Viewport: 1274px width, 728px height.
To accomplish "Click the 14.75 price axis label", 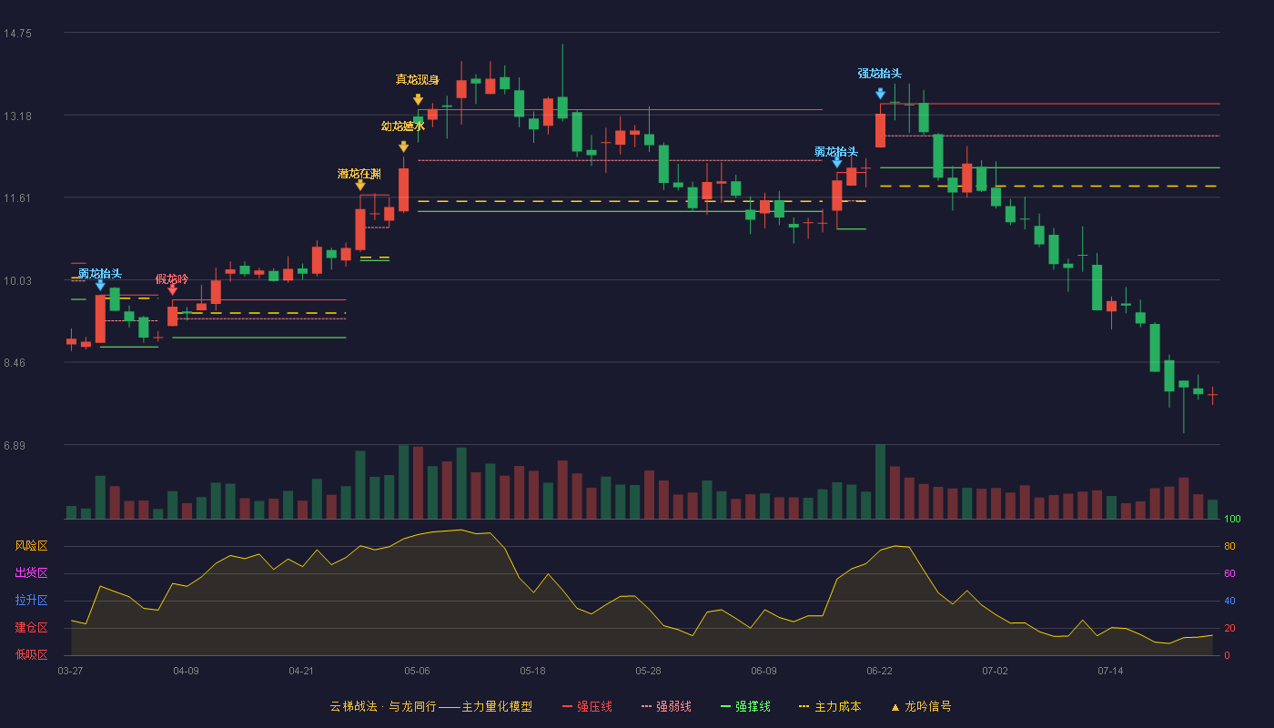I will pos(17,34).
